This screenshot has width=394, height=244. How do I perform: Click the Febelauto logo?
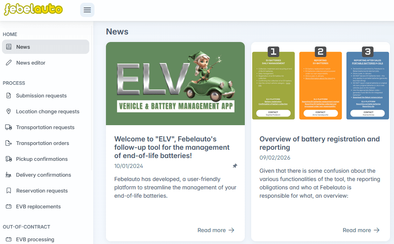point(33,10)
